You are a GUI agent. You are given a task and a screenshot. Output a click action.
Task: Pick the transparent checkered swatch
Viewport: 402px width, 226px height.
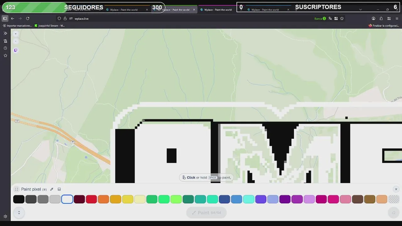click(394, 199)
